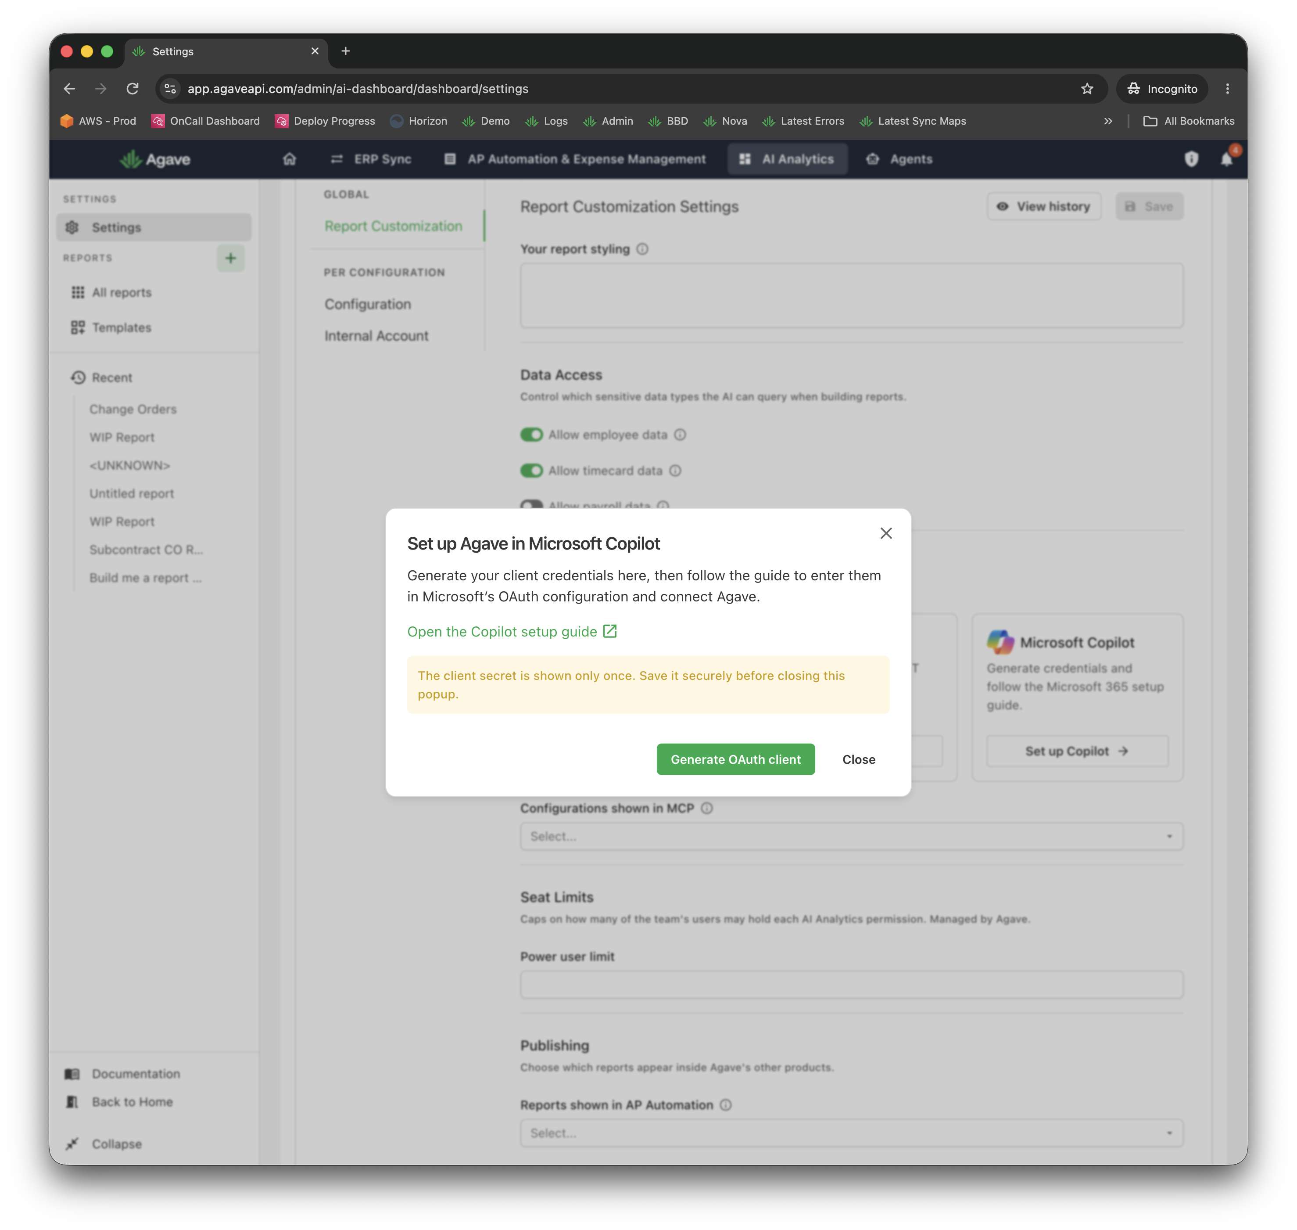
Task: Close the Copilot setup dialog with X
Action: tap(885, 533)
